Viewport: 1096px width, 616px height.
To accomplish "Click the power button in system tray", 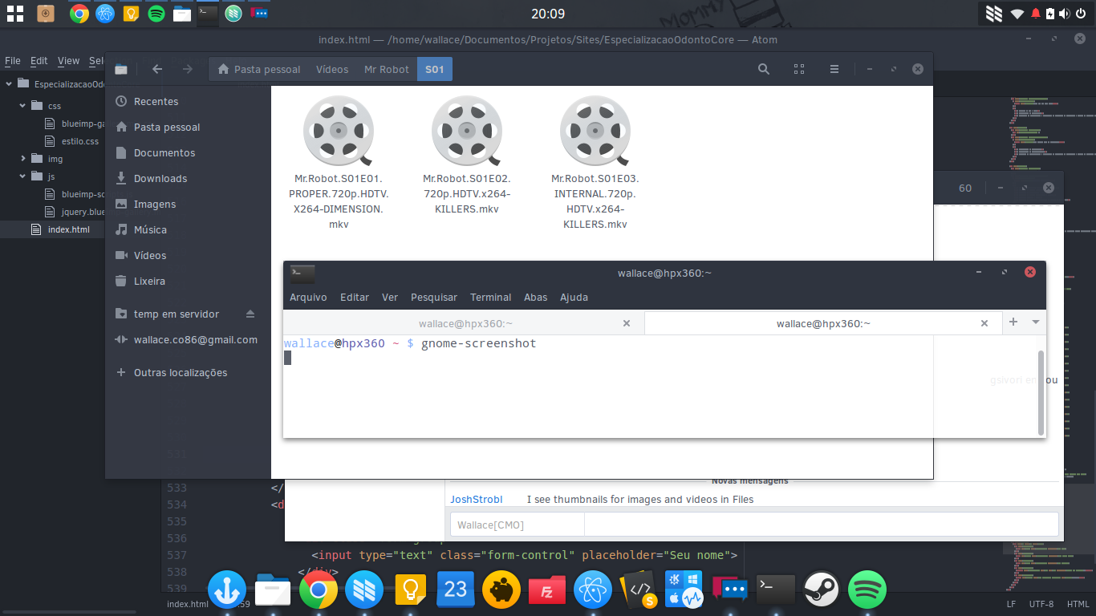I will pyautogui.click(x=1080, y=14).
